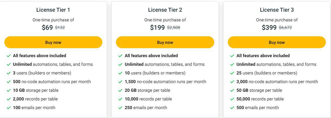This screenshot has width=331, height=118.
Task: Click checkmark beside Tier 2 '1,500 no-code automation runs'
Action: (x=120, y=82)
